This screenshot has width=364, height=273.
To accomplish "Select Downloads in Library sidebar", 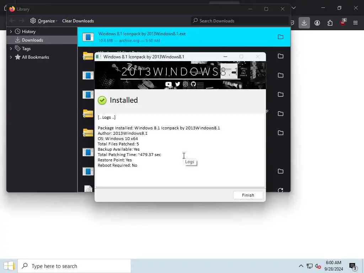I will [32, 40].
